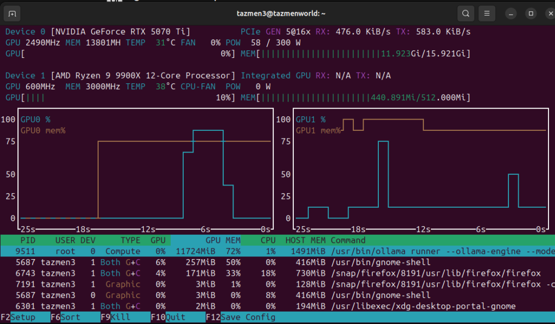The height and width of the screenshot is (324, 555).
Task: Click F6 Sort option
Action: (x=72, y=318)
